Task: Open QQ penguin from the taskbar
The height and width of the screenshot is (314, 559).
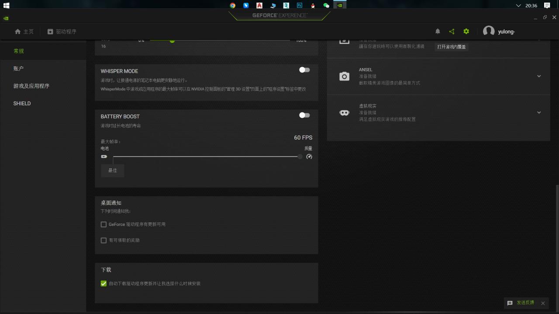Action: [313, 5]
